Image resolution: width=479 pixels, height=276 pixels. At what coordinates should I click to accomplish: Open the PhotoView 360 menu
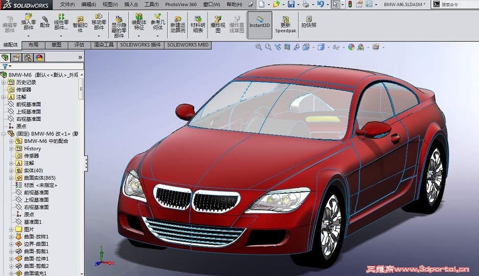(181, 4)
